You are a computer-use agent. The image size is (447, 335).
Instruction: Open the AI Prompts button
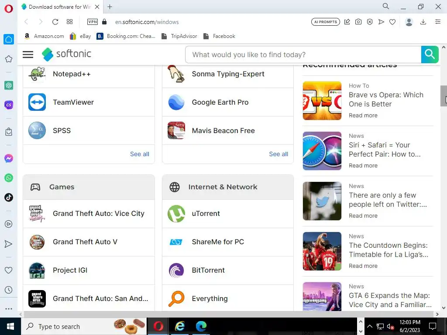326,22
